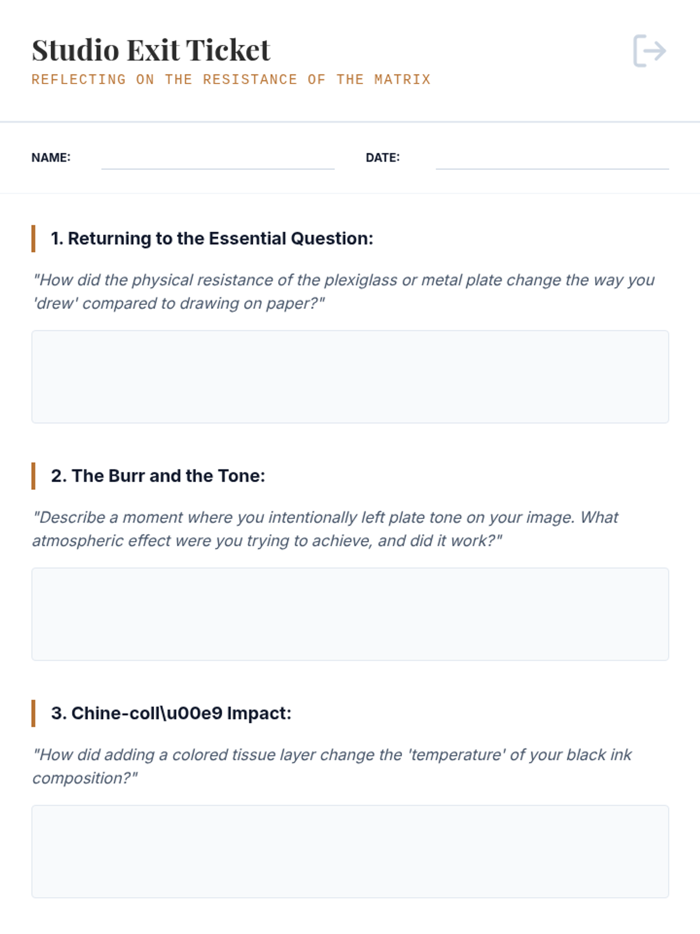Click the DATE label
Screen dimensions: 700x934
pos(383,158)
